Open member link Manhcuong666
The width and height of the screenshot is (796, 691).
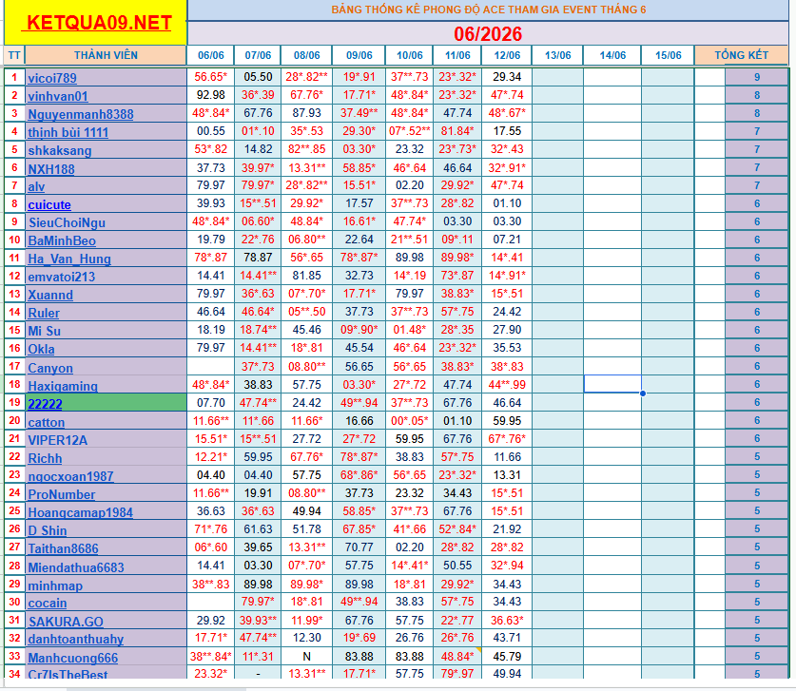[x=72, y=658]
